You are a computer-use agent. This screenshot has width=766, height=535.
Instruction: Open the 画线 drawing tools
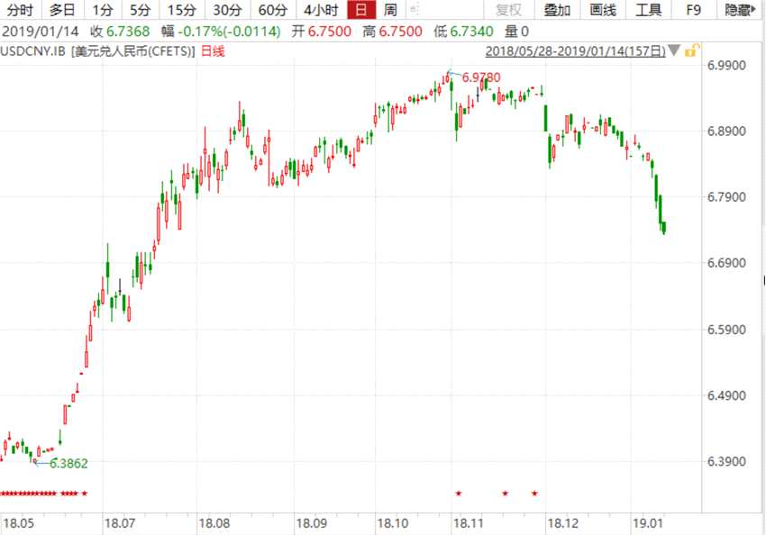tap(603, 10)
